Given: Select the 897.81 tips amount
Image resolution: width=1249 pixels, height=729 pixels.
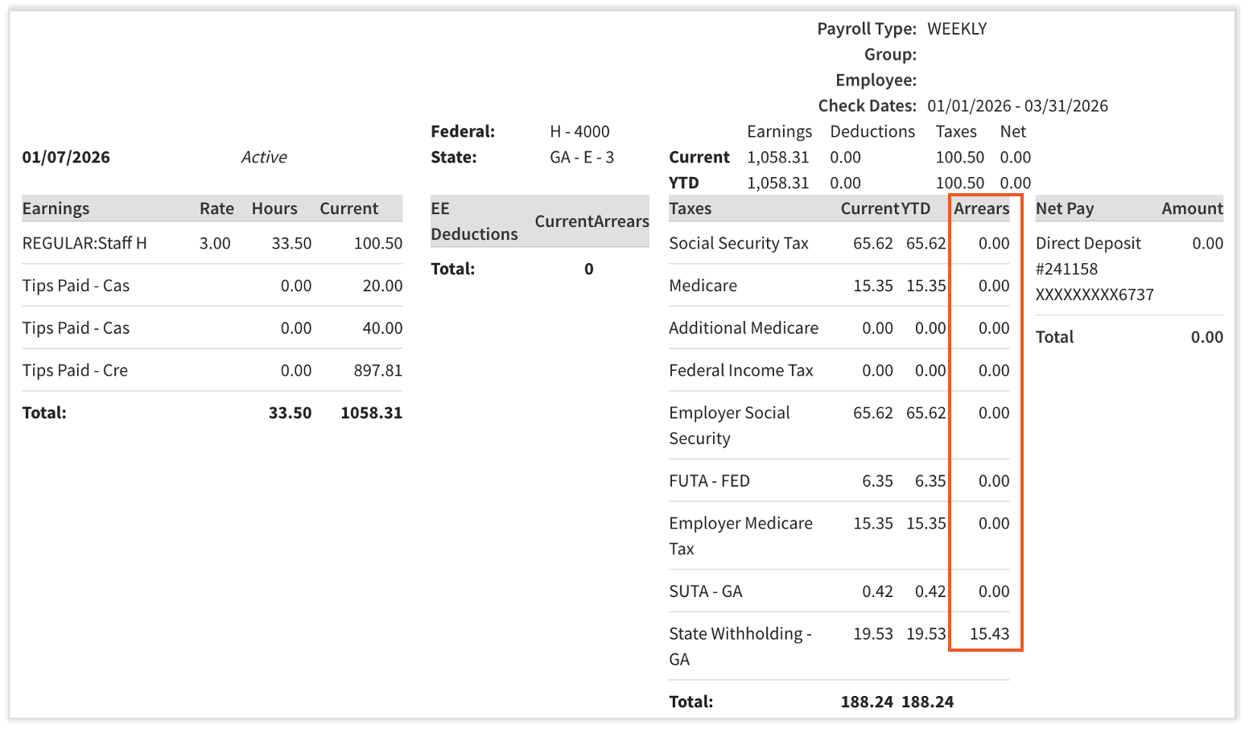Looking at the screenshot, I should click(x=377, y=370).
